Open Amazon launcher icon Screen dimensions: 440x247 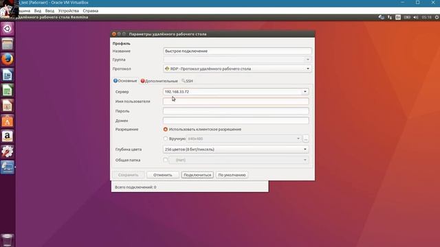tap(8, 137)
